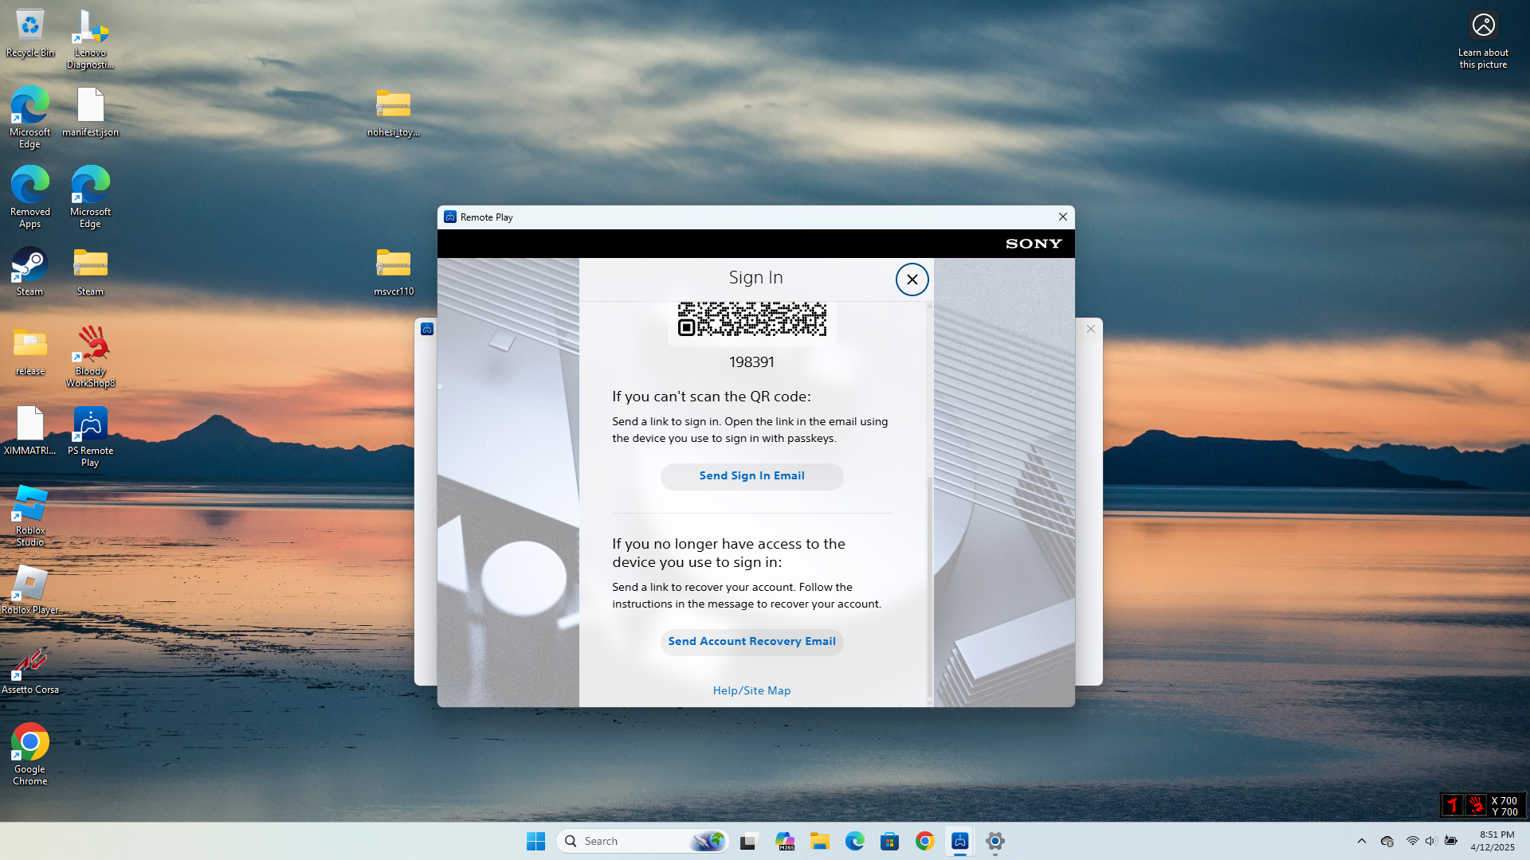Click the Sign In dialog scrollbar
This screenshot has width=1530, height=860.
click(929, 585)
